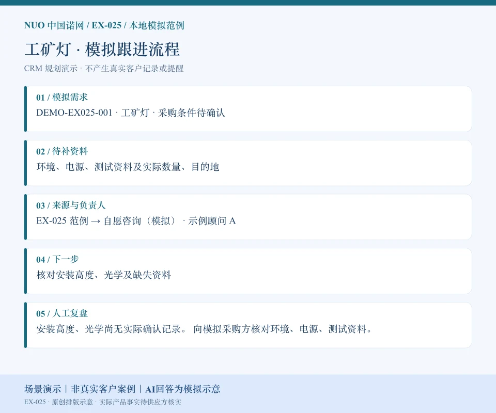
Task: Click '核对安装高度、光学及缺失资料' text
Action: (x=103, y=275)
